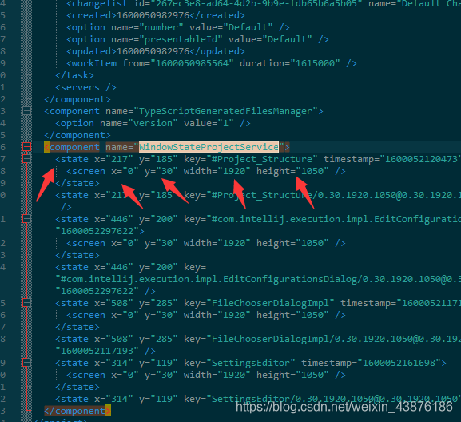This screenshot has height=422, width=461.
Task: Collapse the TypeScriptGeneratedFilesManager component fold marker
Action: coord(26,111)
